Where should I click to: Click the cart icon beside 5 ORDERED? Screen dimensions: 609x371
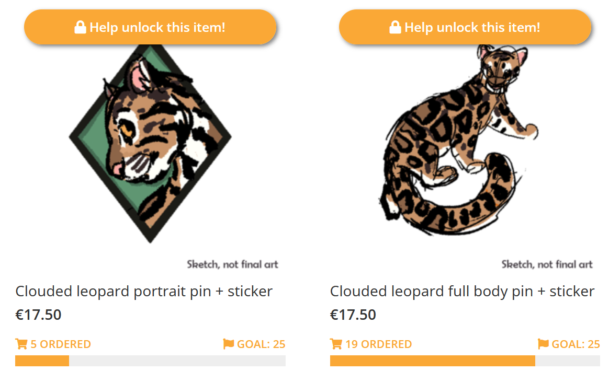21,344
